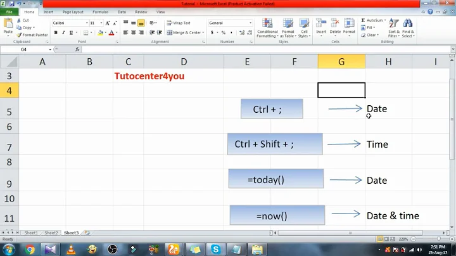This screenshot has height=256, width=456.
Task: Apply the red Font Color button
Action: tap(111, 32)
